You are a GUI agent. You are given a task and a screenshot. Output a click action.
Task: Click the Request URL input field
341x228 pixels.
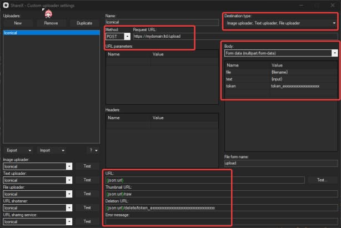235,36
